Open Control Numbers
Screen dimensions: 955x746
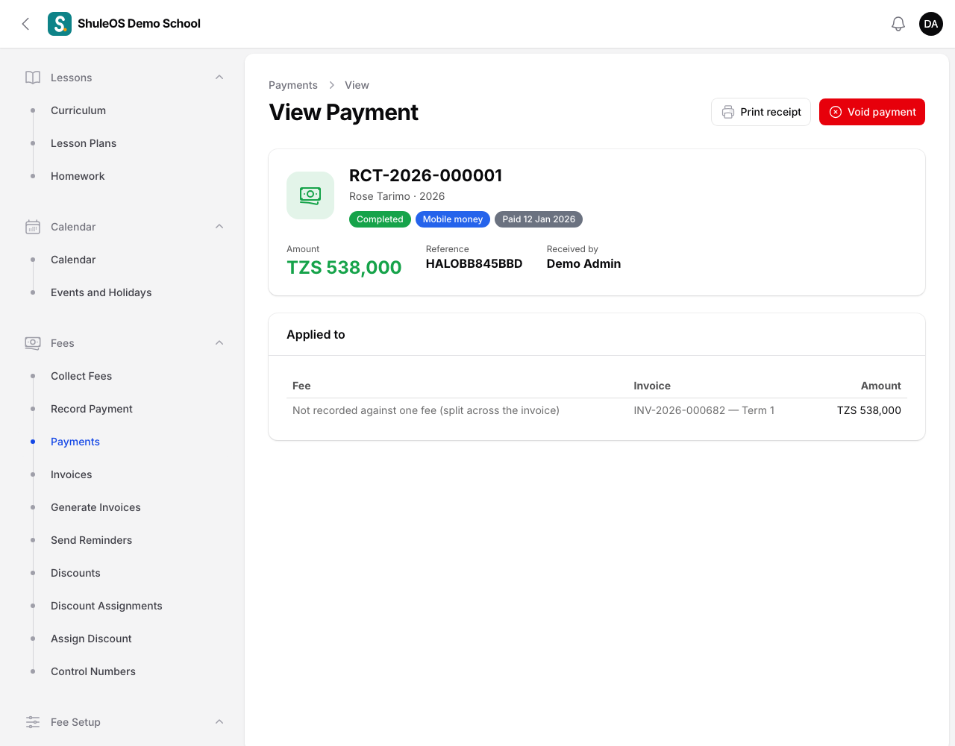point(93,671)
